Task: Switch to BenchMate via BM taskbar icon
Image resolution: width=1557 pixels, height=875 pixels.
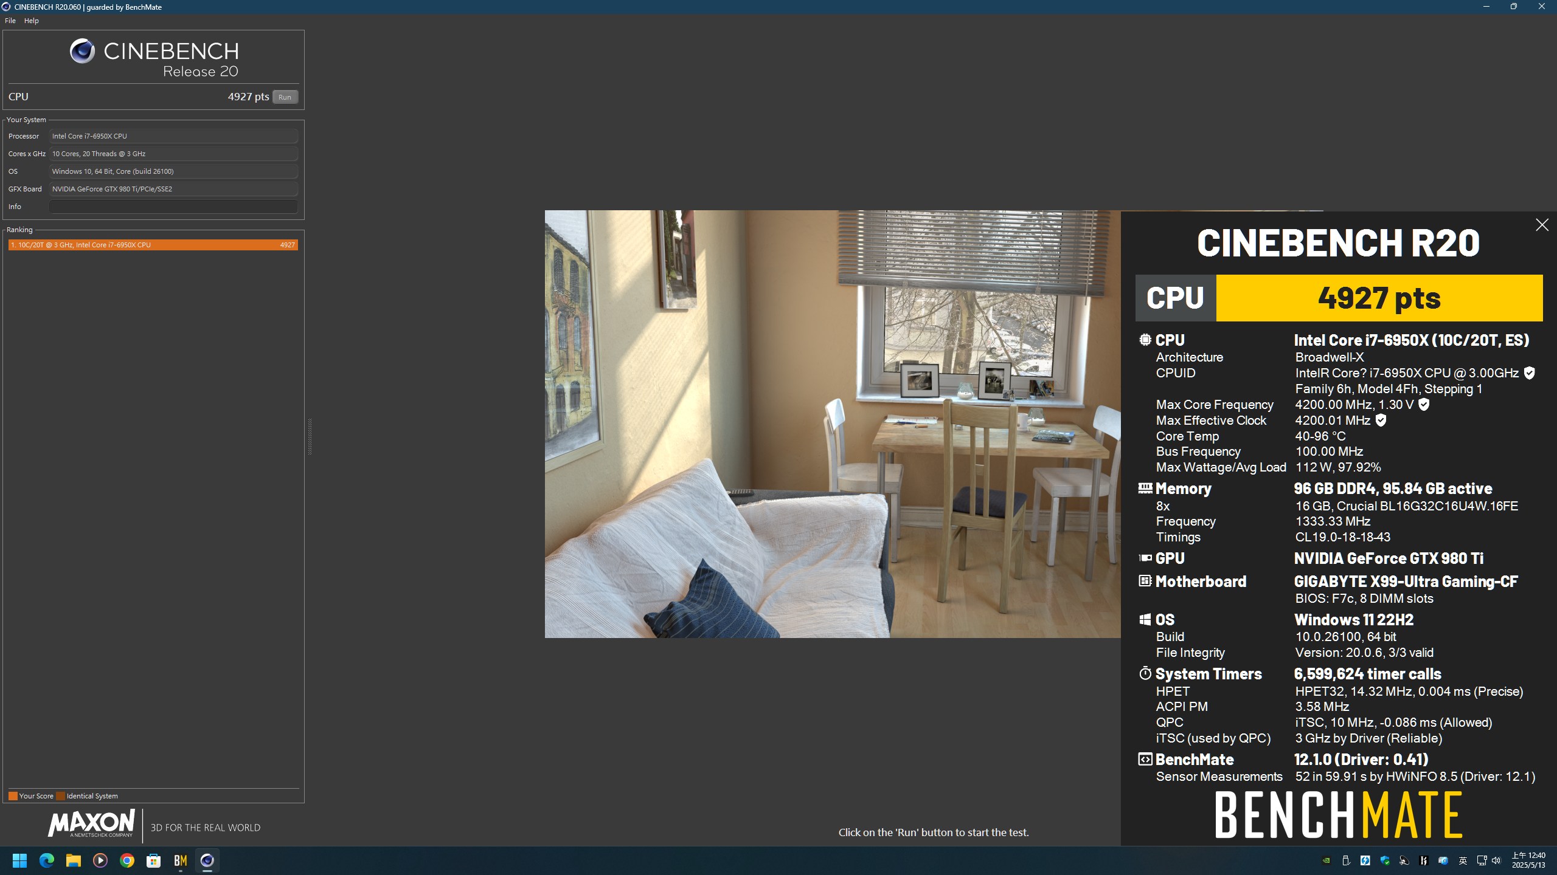Action: (x=180, y=860)
